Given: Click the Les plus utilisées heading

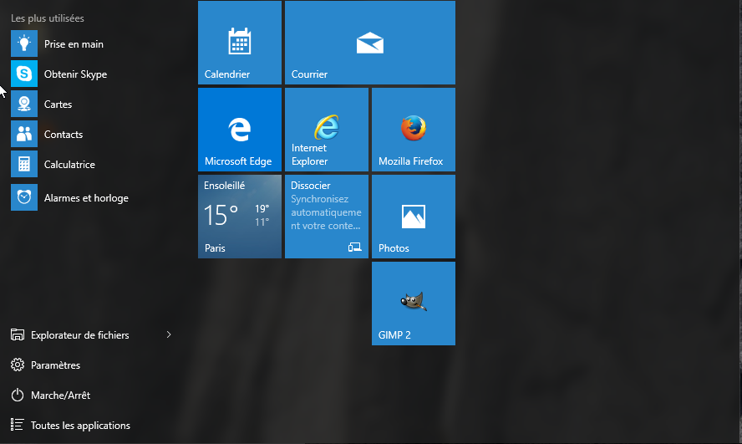Looking at the screenshot, I should point(48,18).
